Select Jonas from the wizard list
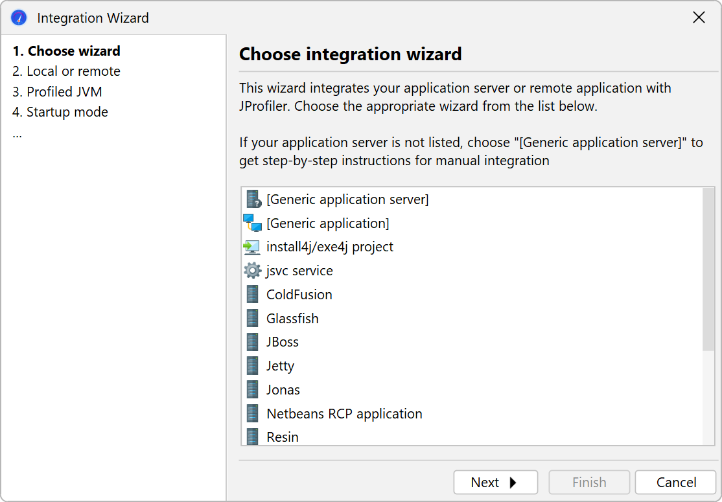 tap(283, 390)
